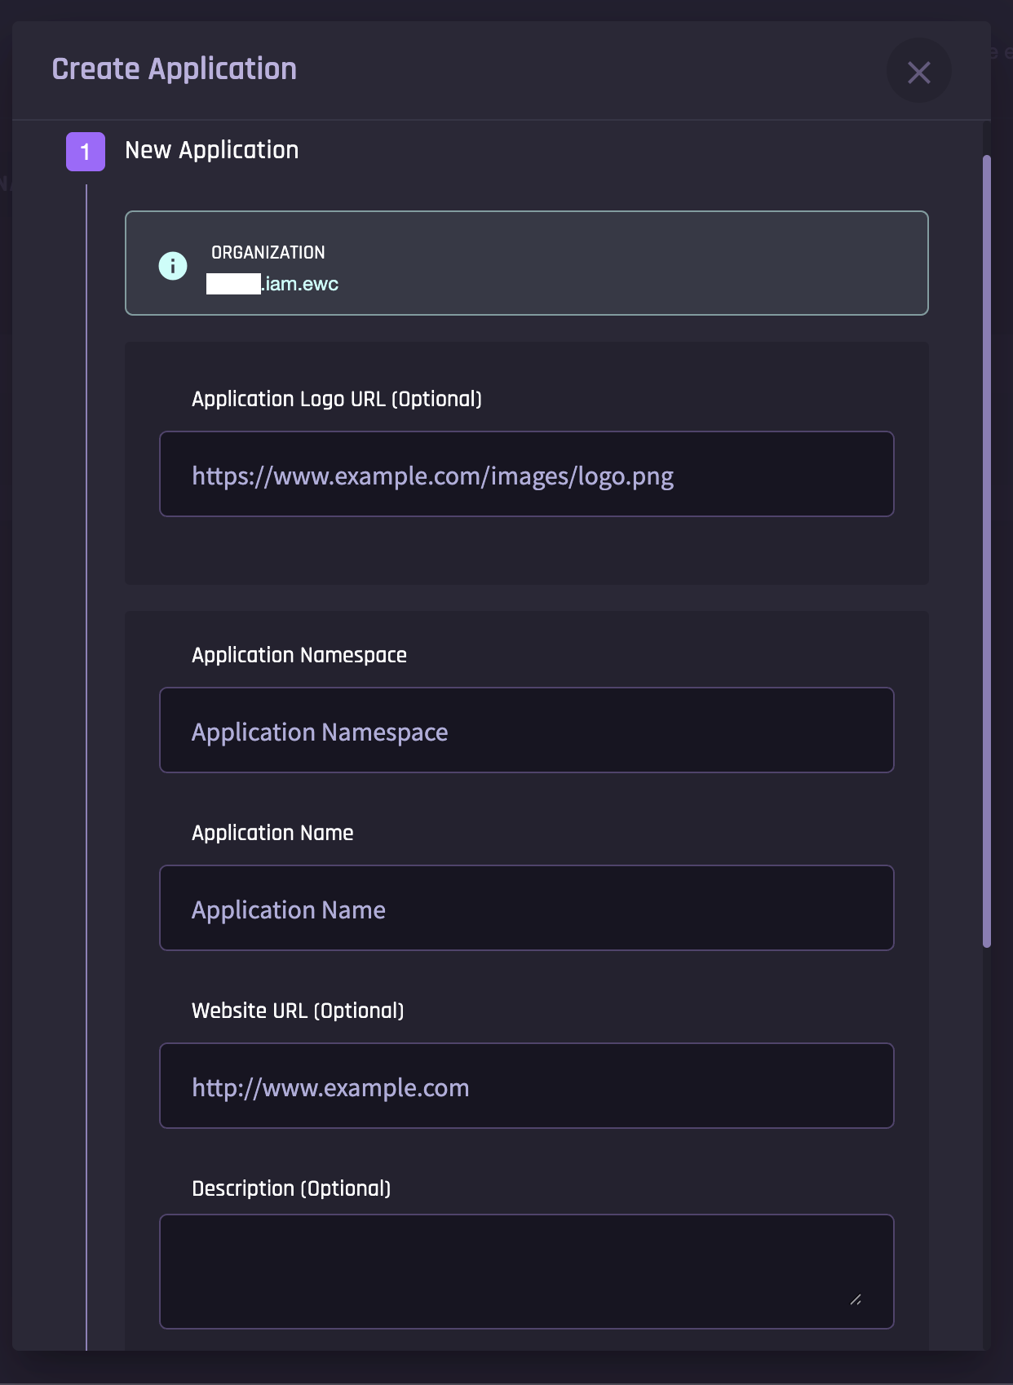Click the ORGANIZATION heading in the banner
Screen dimensions: 1013x1385
[268, 253]
